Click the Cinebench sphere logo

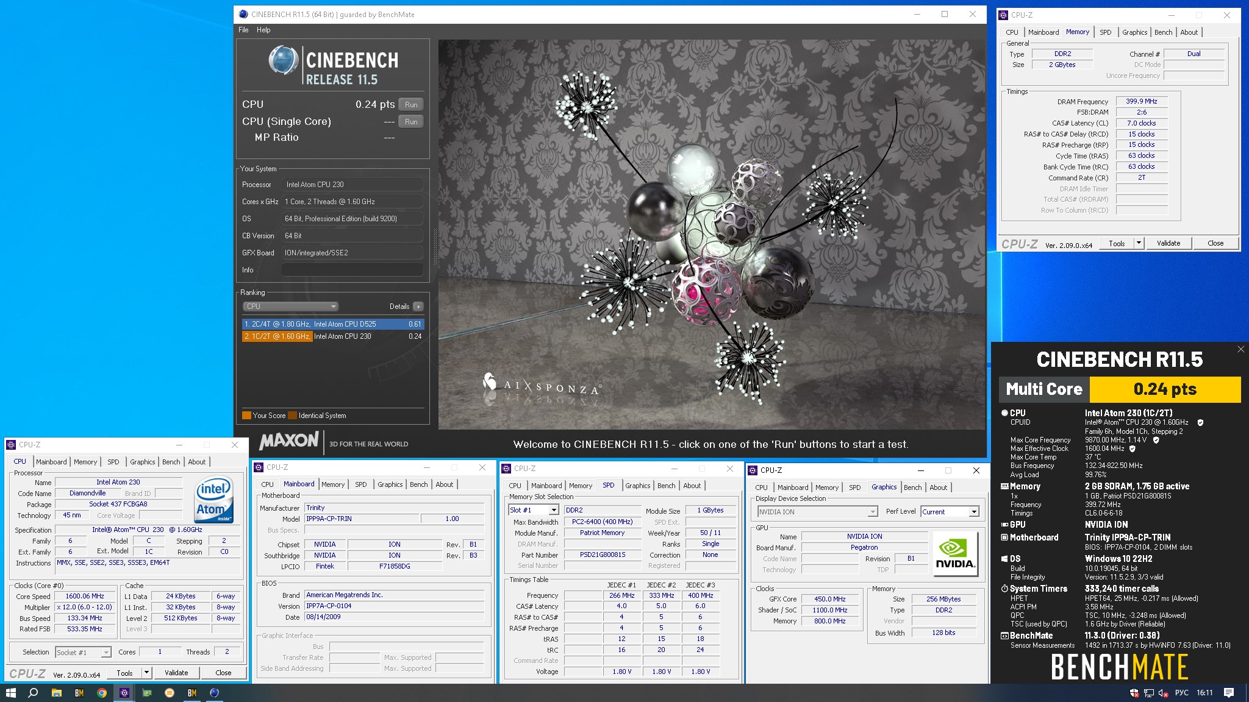[283, 60]
